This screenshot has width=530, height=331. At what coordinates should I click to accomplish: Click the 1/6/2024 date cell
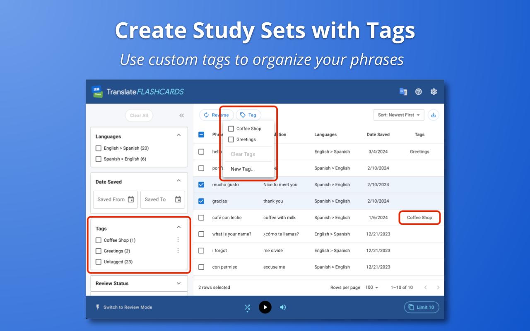click(x=378, y=218)
